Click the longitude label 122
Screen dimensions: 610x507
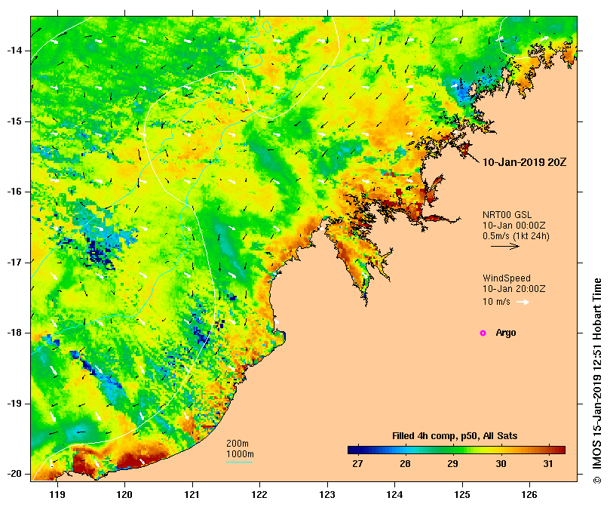tap(259, 495)
